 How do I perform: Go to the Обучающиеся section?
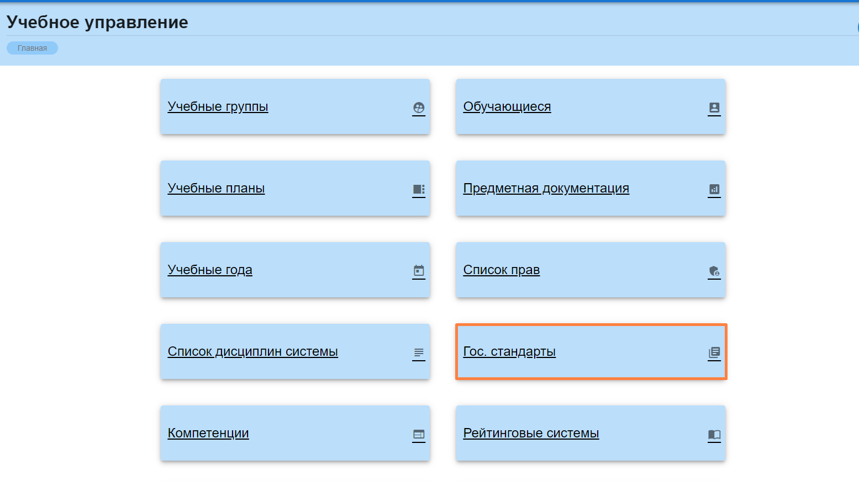pos(507,106)
